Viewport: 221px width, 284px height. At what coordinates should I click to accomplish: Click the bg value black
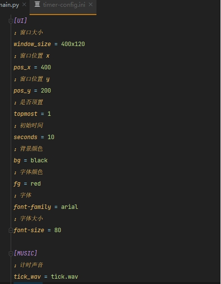pos(39,160)
